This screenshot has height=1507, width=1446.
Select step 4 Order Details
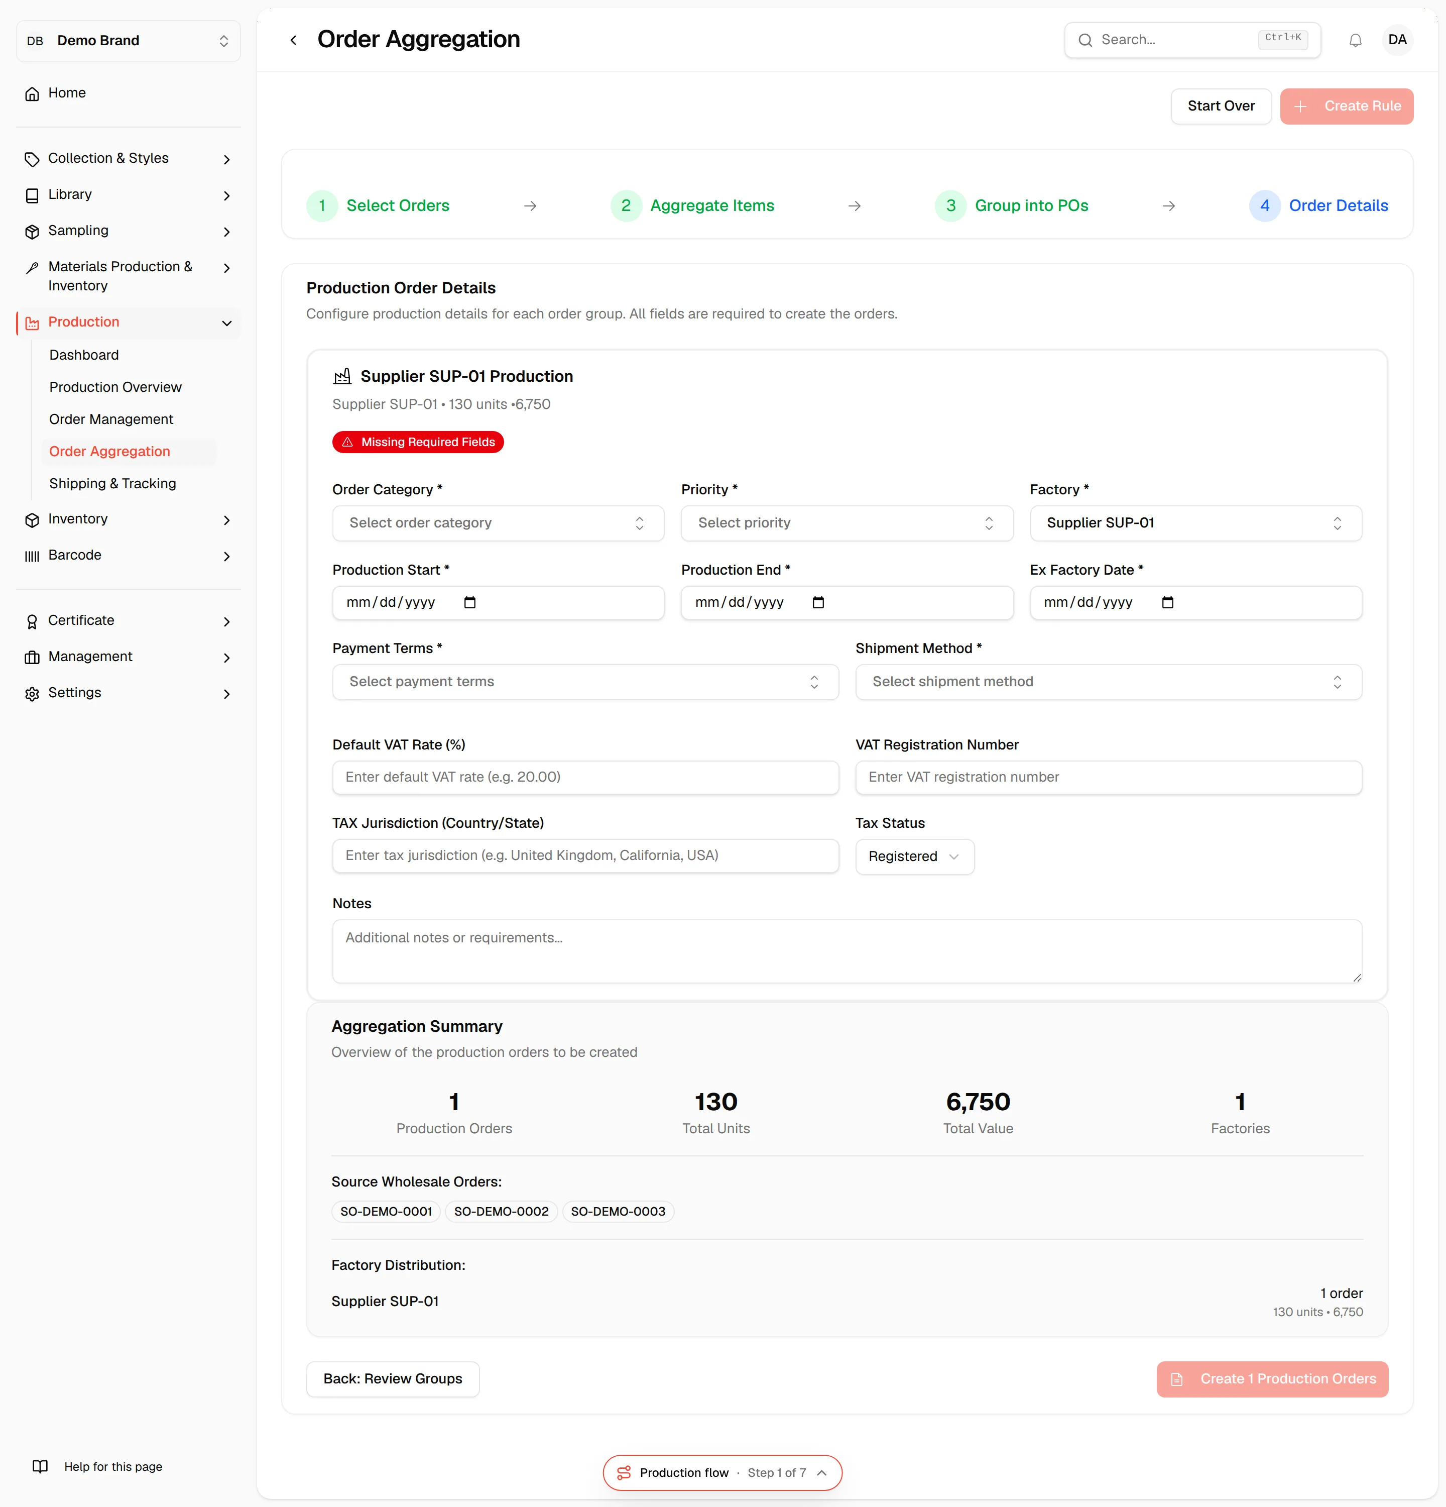pyautogui.click(x=1318, y=205)
